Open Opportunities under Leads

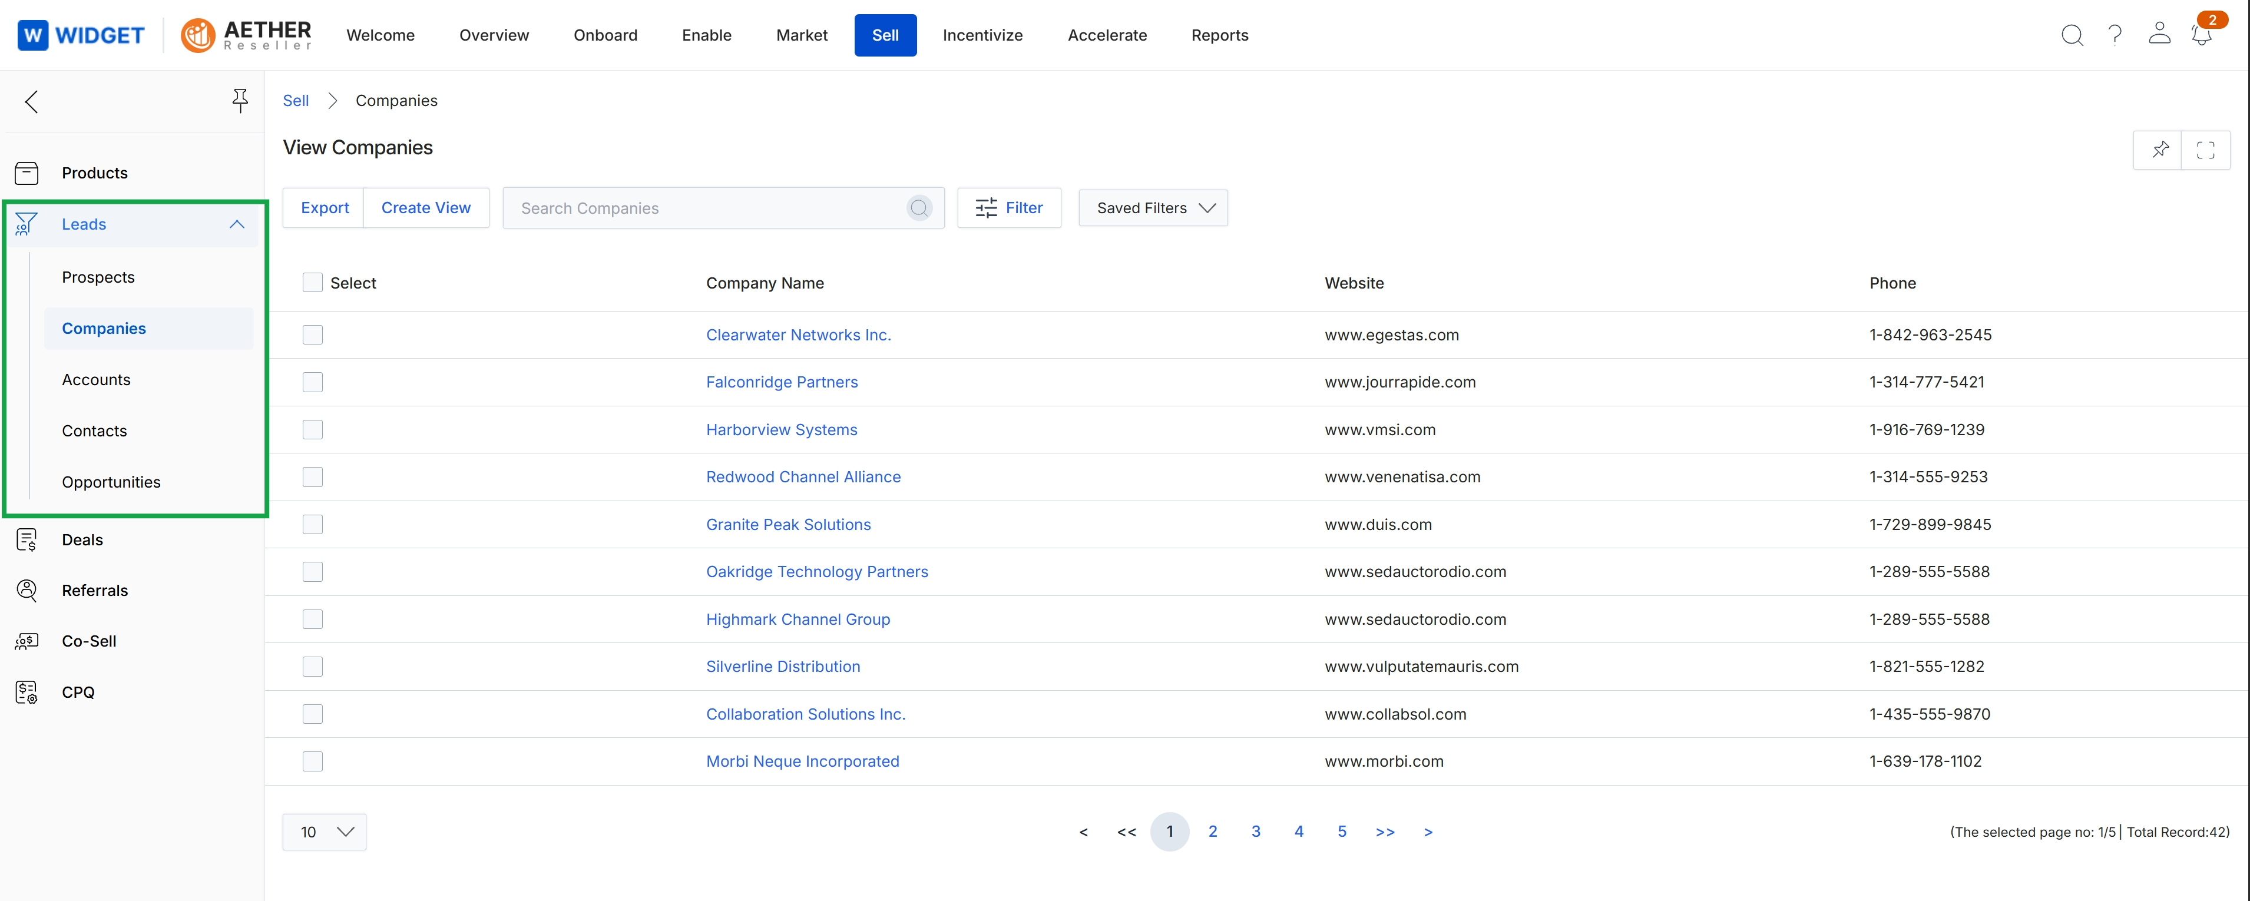tap(111, 482)
